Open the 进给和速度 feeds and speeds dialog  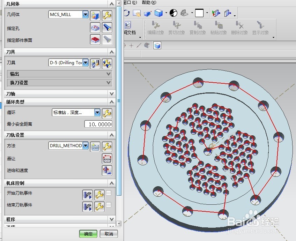(x=107, y=171)
